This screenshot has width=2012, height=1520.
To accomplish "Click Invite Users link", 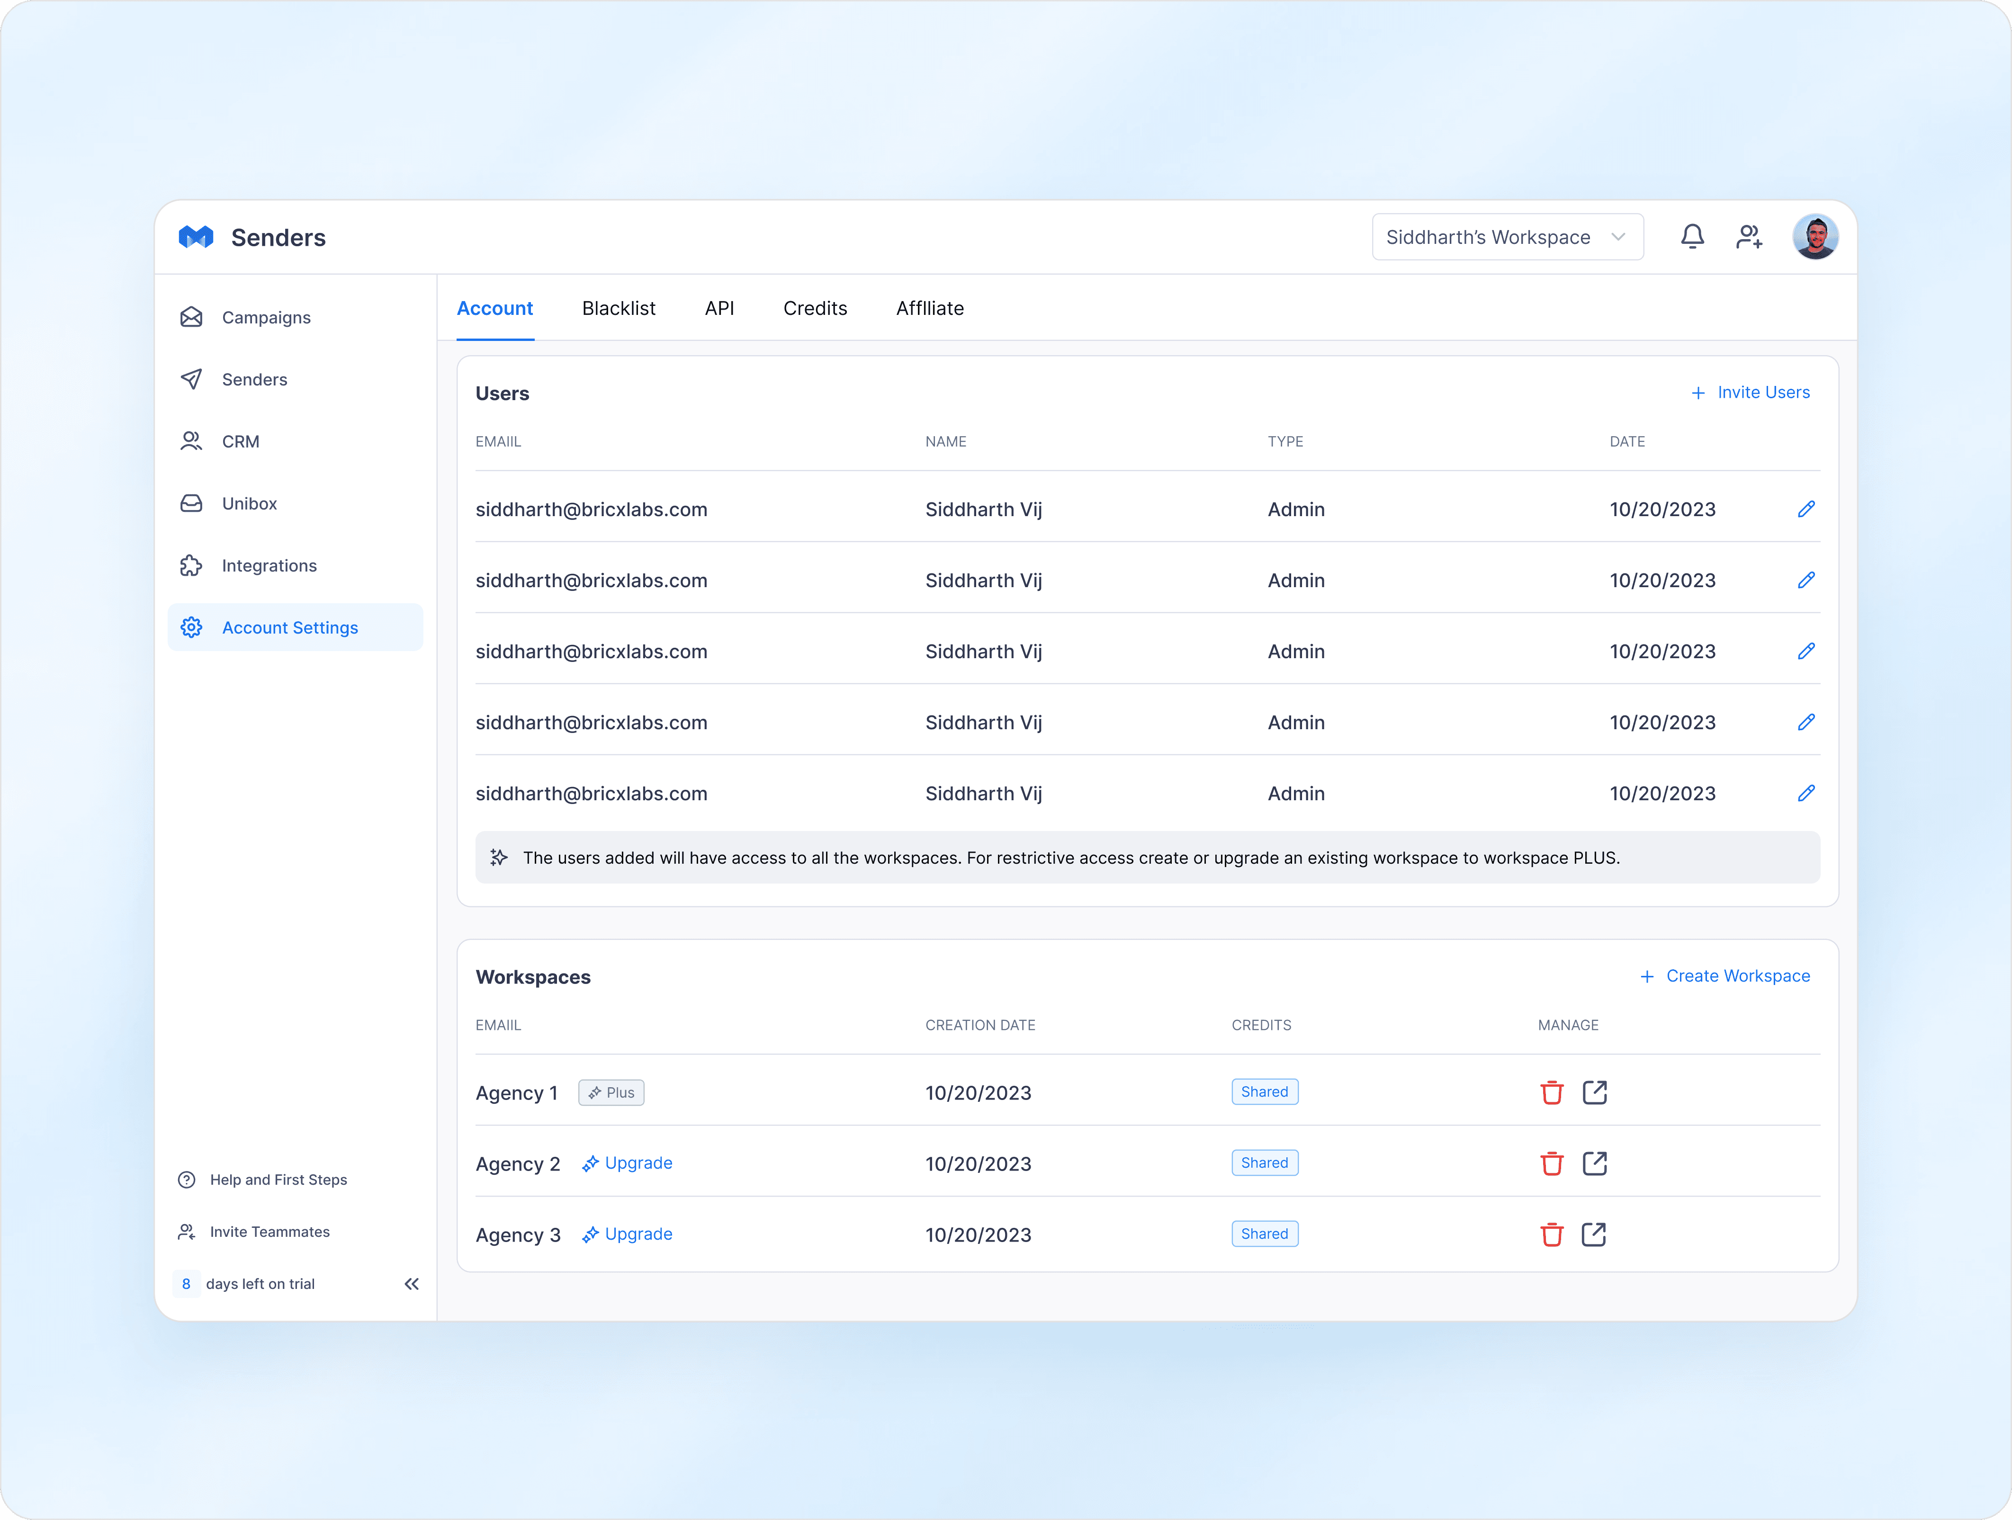I will [1750, 393].
